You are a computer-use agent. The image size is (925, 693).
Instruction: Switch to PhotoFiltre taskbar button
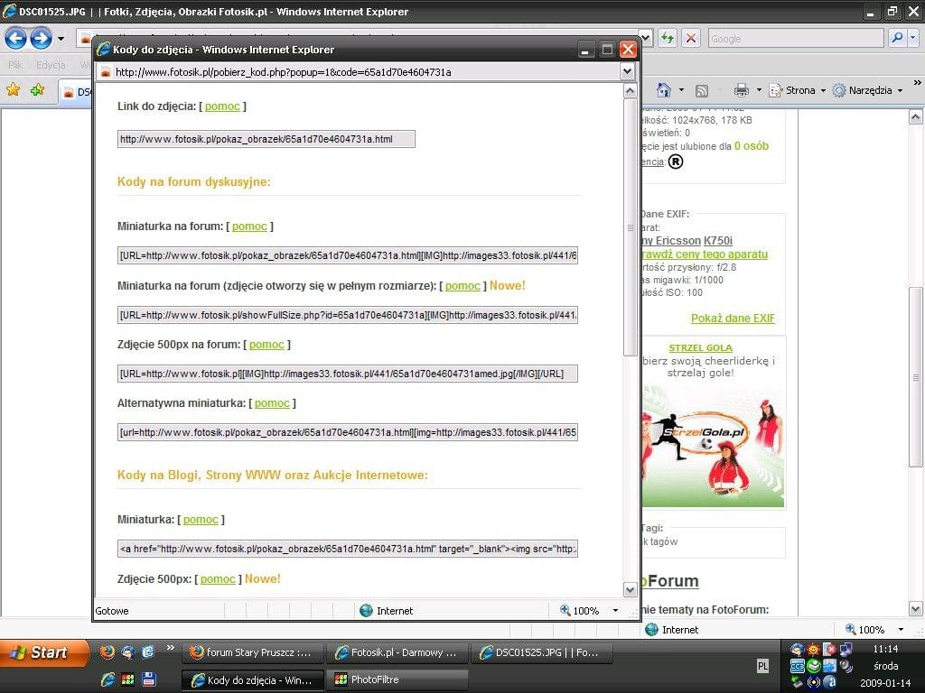(x=397, y=679)
